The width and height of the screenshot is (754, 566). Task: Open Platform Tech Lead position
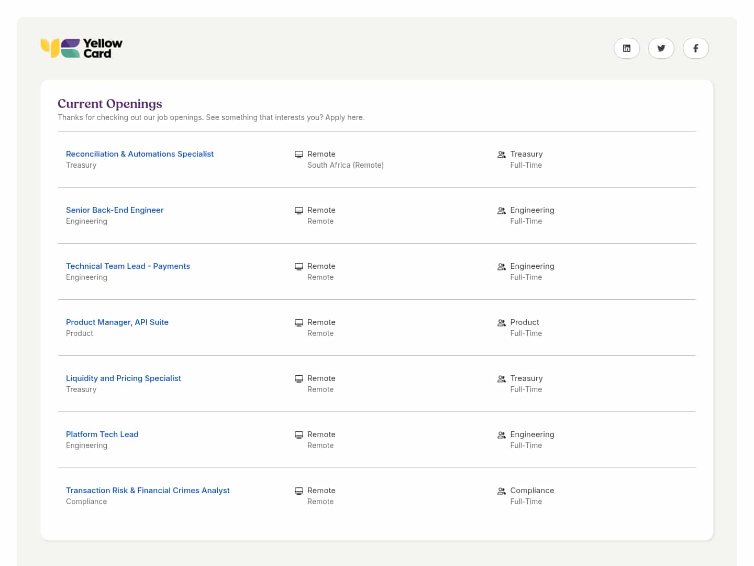click(102, 434)
